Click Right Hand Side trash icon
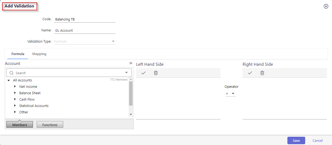 point(262,73)
